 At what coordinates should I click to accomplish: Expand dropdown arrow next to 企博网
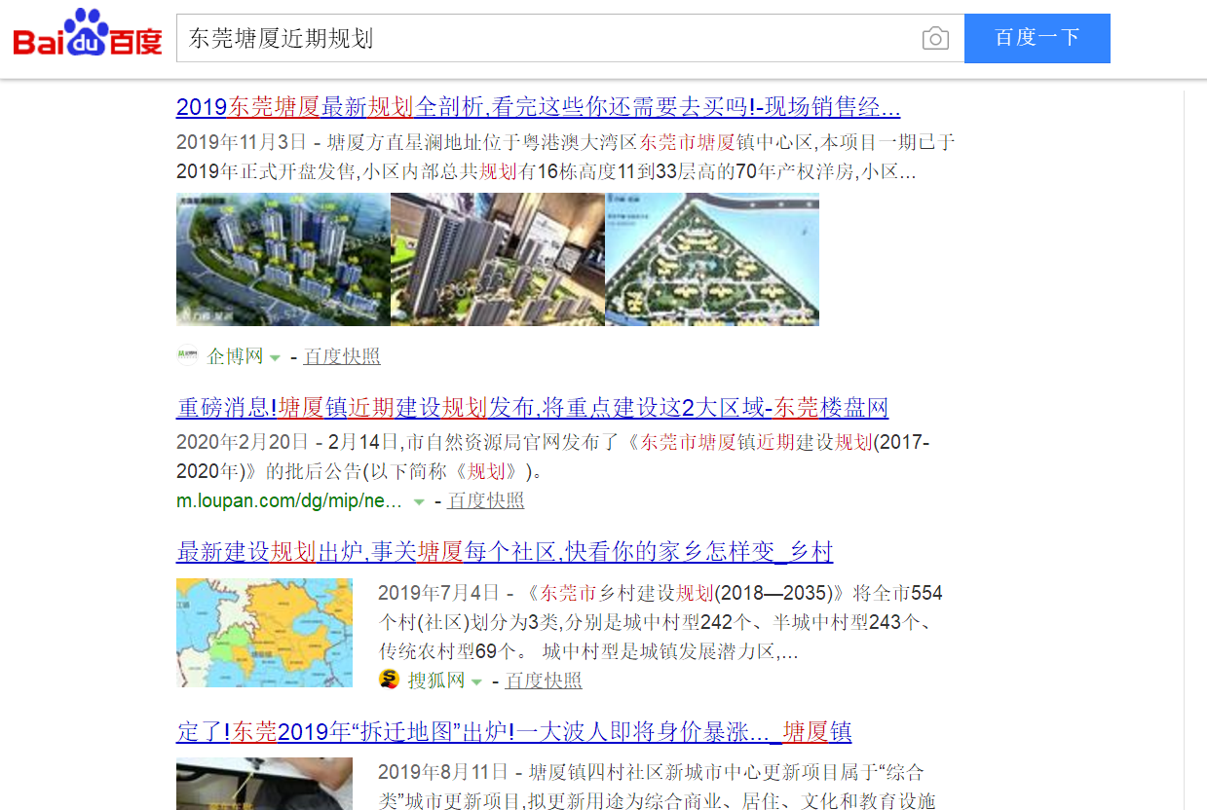275,358
